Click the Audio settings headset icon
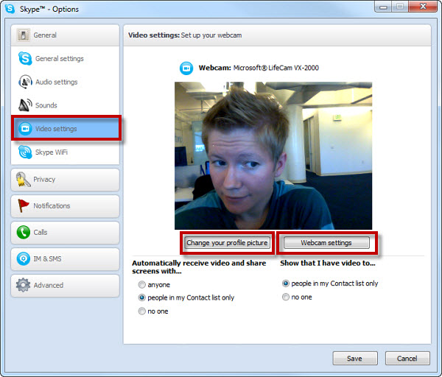 pyautogui.click(x=25, y=82)
